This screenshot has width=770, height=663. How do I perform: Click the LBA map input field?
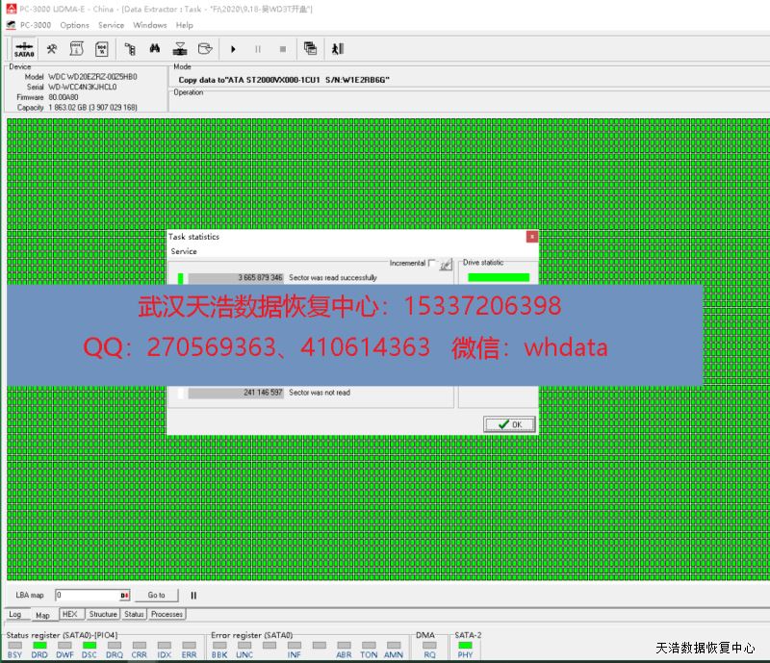pos(88,596)
